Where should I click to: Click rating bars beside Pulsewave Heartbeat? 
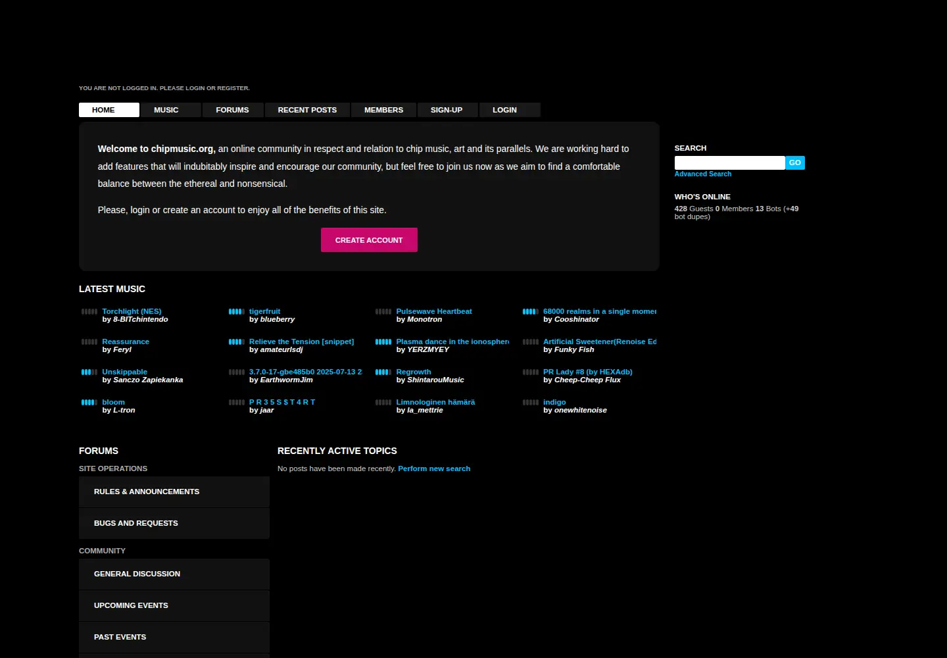coord(383,312)
